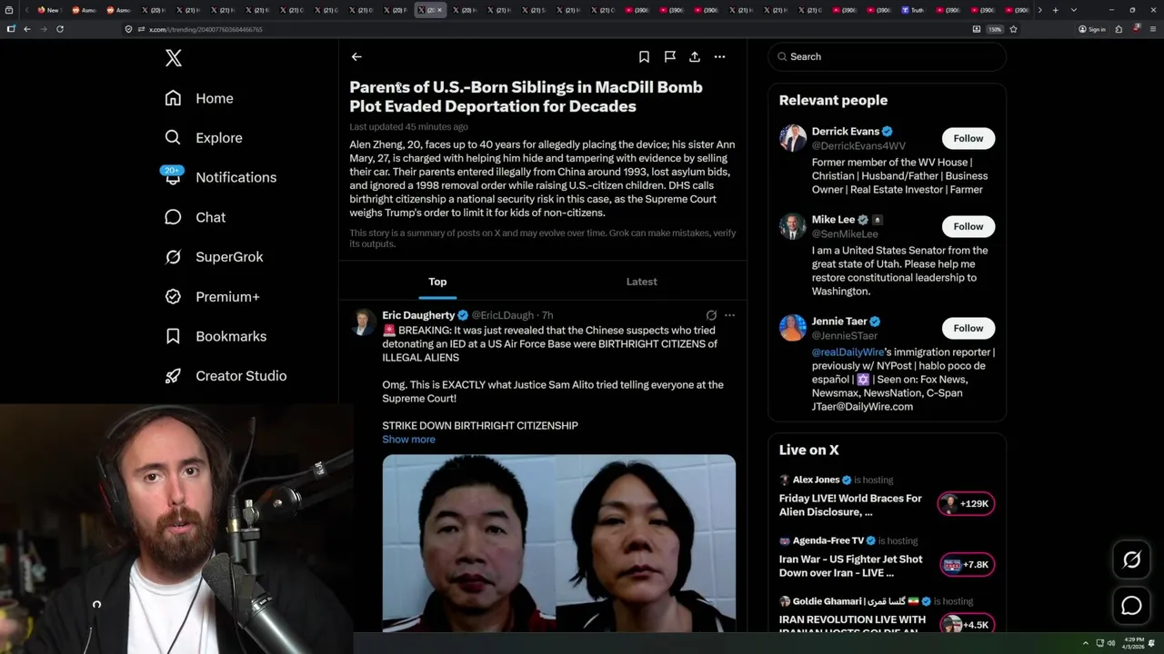The height and width of the screenshot is (654, 1164).
Task: Open Creator Studio in the sidebar
Action: tap(226, 376)
